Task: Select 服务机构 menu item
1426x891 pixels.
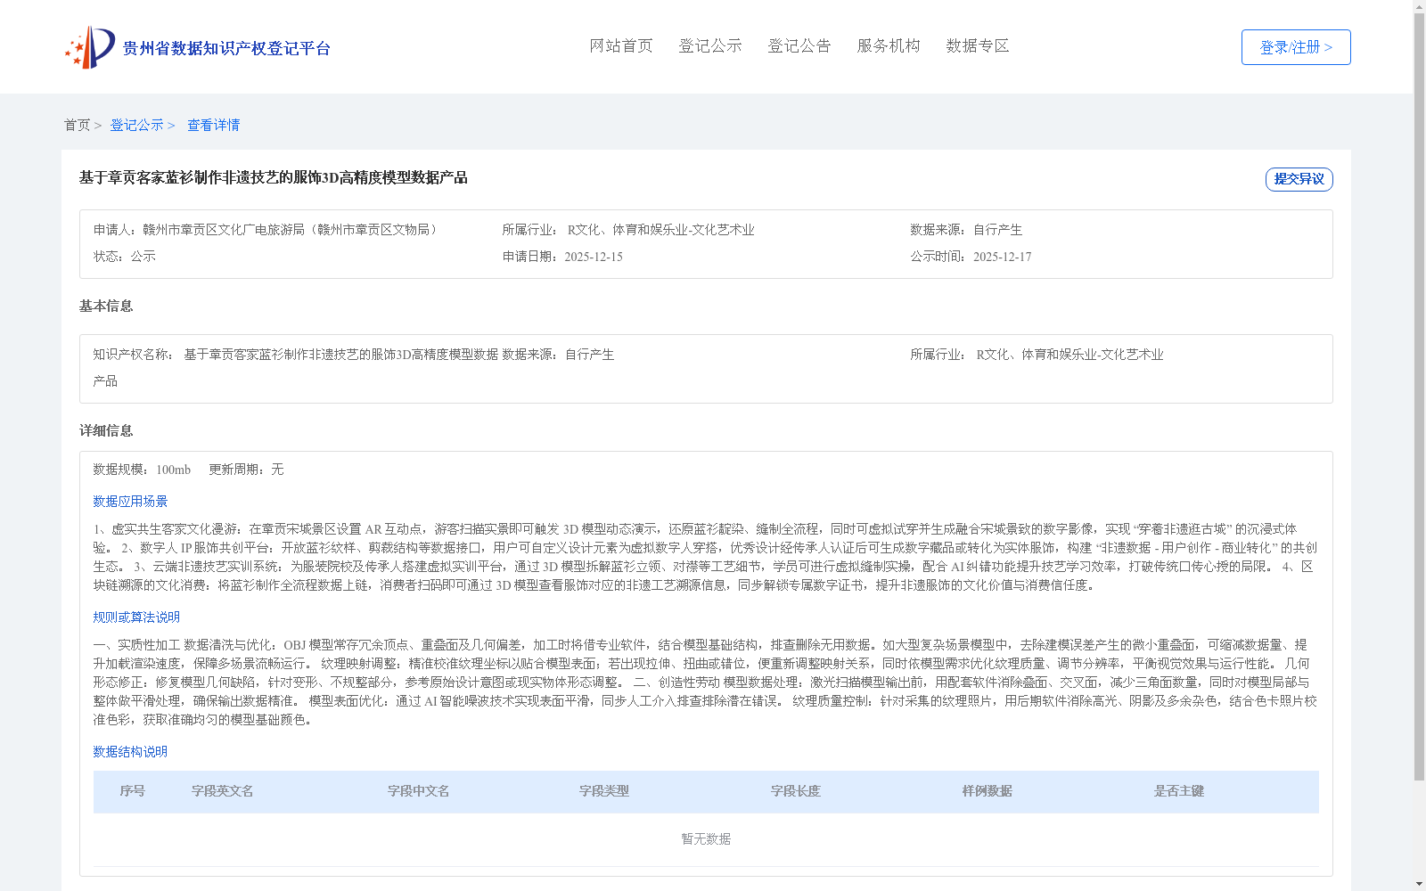Action: [889, 45]
